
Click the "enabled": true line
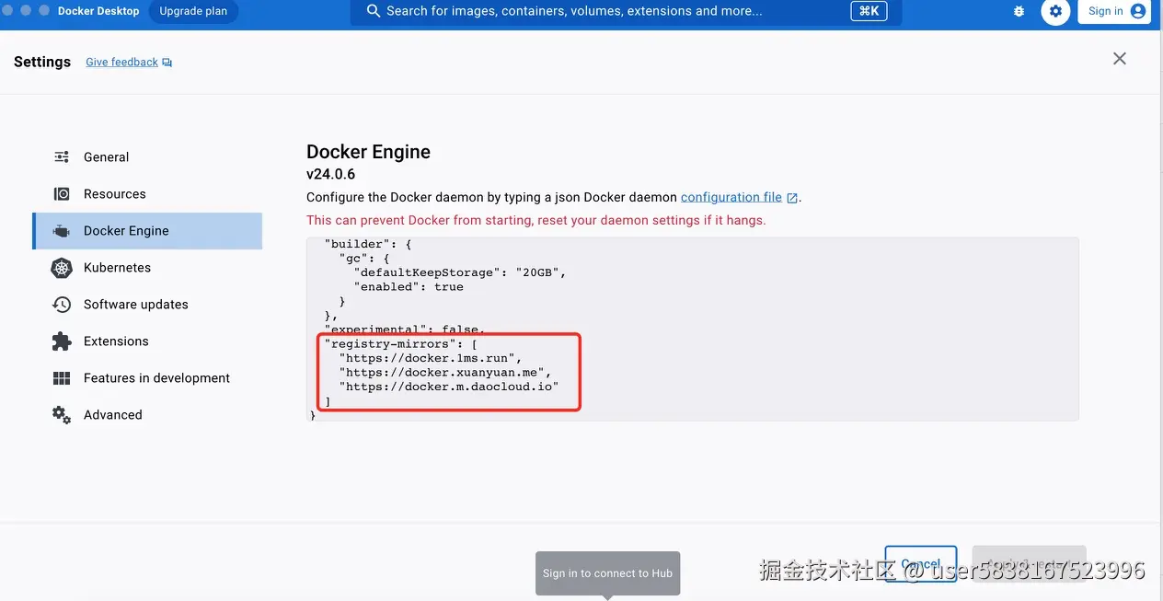click(x=409, y=287)
